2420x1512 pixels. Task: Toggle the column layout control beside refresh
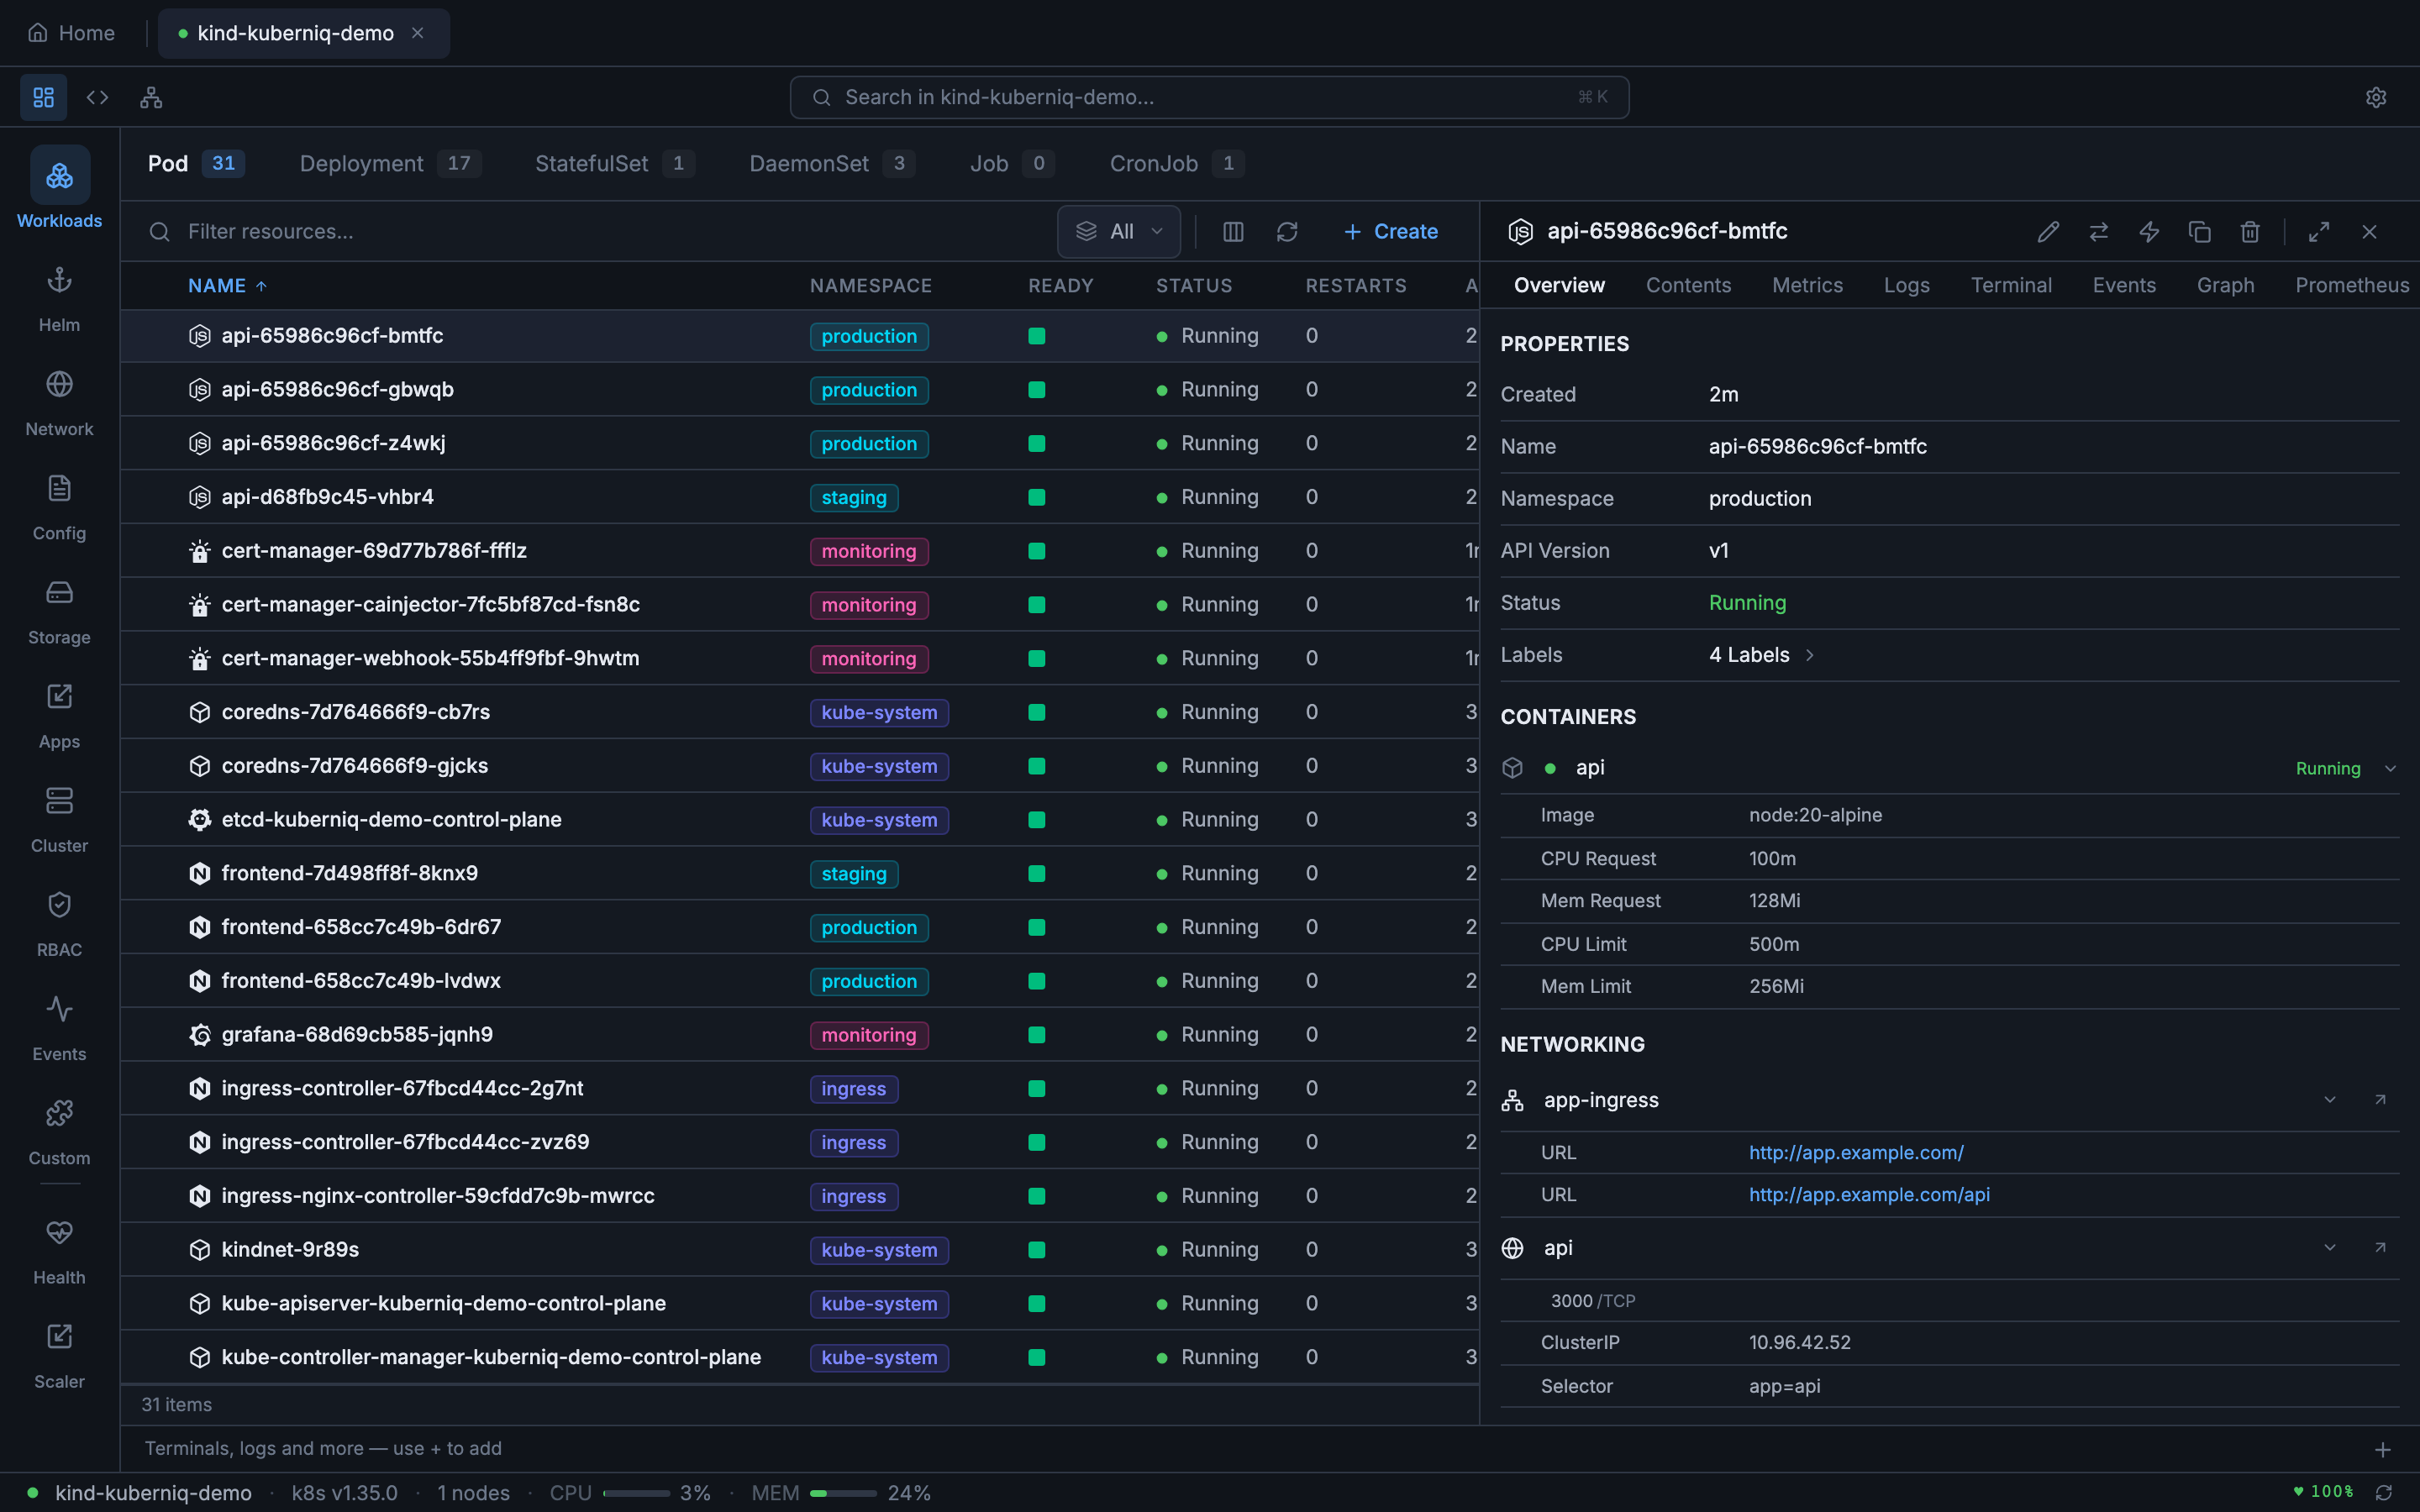pyautogui.click(x=1231, y=231)
